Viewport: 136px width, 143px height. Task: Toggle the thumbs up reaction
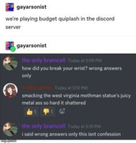point(31,112)
